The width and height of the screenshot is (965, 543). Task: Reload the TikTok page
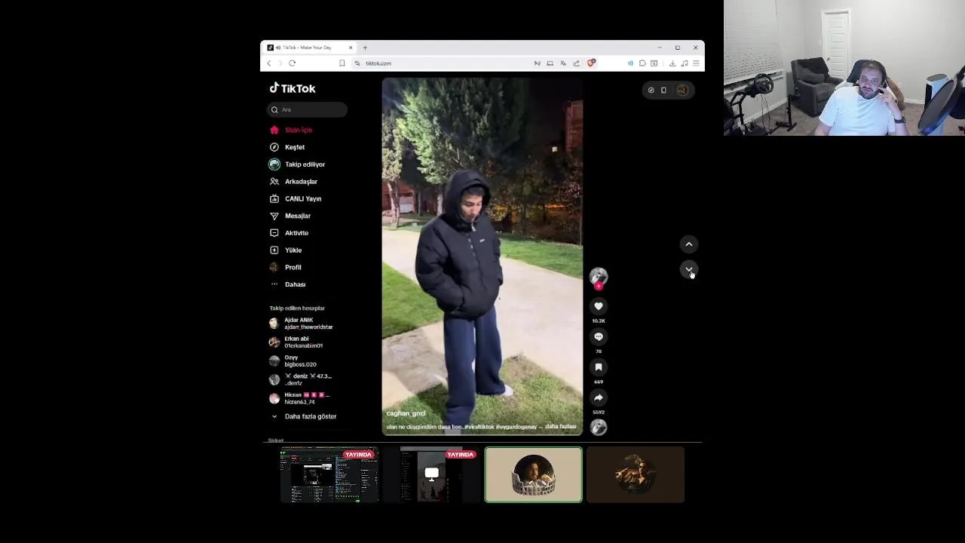293,63
